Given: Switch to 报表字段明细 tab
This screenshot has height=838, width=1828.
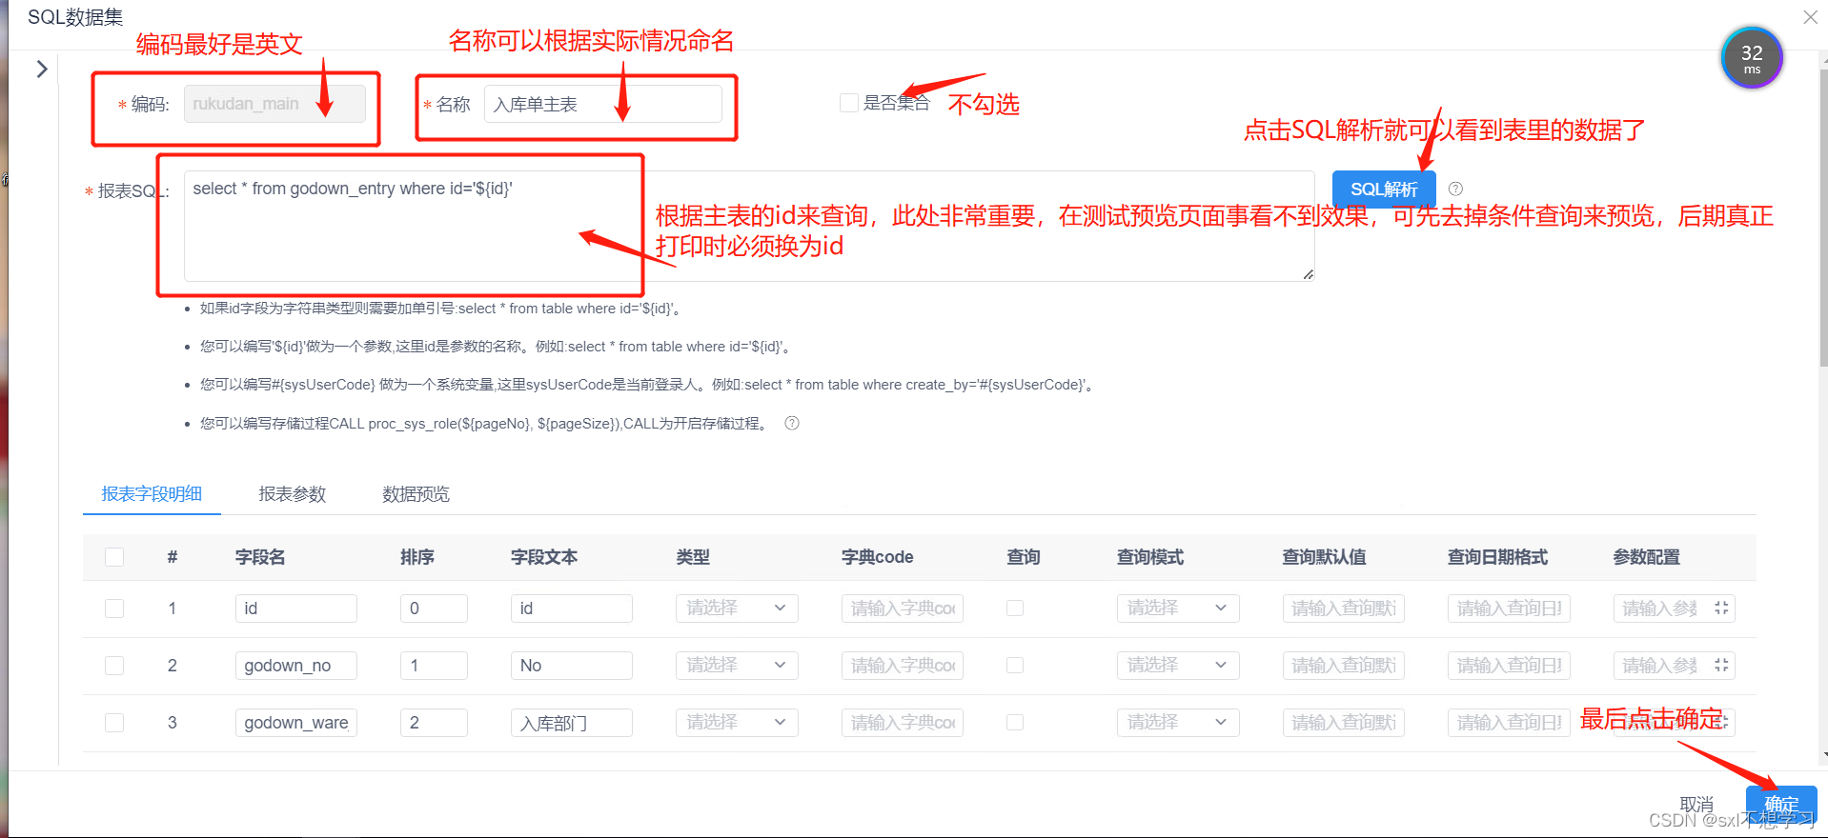Looking at the screenshot, I should tap(152, 493).
